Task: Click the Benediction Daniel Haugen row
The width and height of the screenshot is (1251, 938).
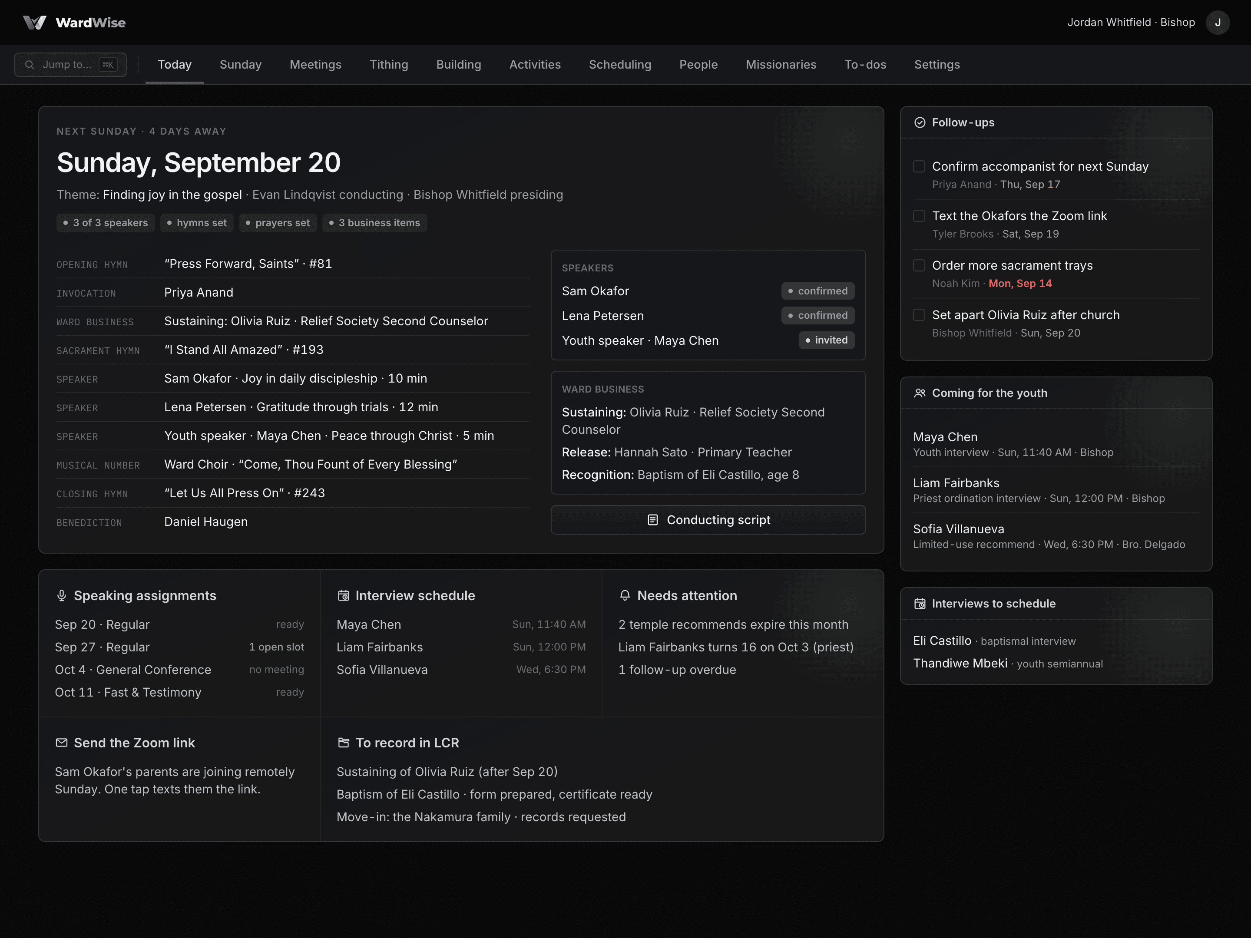Action: 293,522
